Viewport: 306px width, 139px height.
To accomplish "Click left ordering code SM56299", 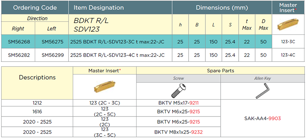I will coord(52,55).
